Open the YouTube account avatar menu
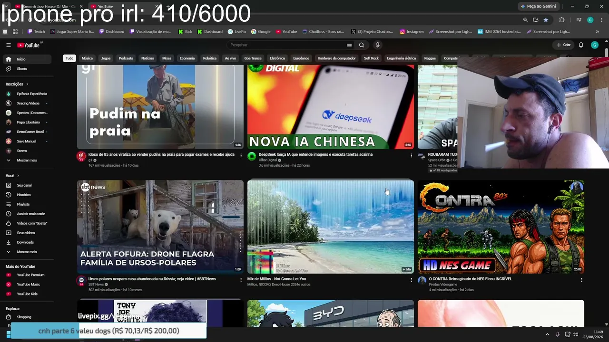This screenshot has width=609, height=342. (595, 45)
